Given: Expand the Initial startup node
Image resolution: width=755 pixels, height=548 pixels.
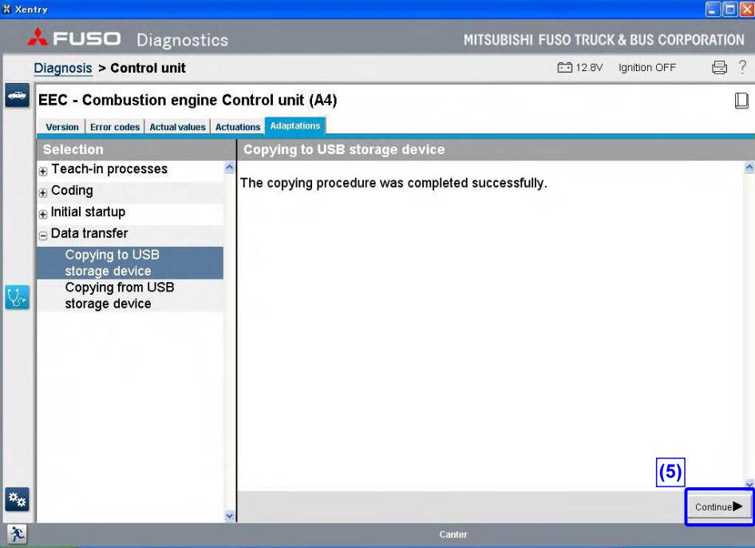Looking at the screenshot, I should coord(43,214).
